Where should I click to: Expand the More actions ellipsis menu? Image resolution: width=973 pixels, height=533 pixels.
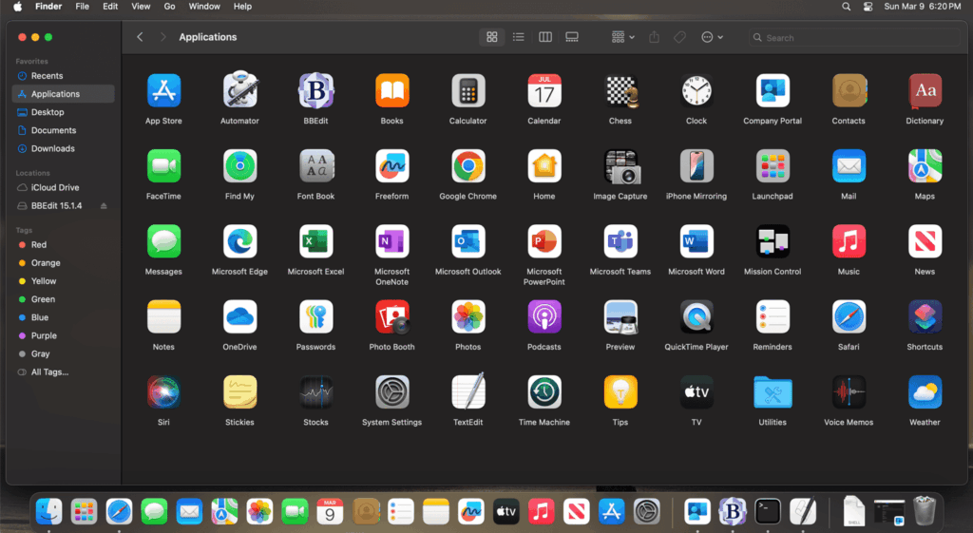[711, 37]
